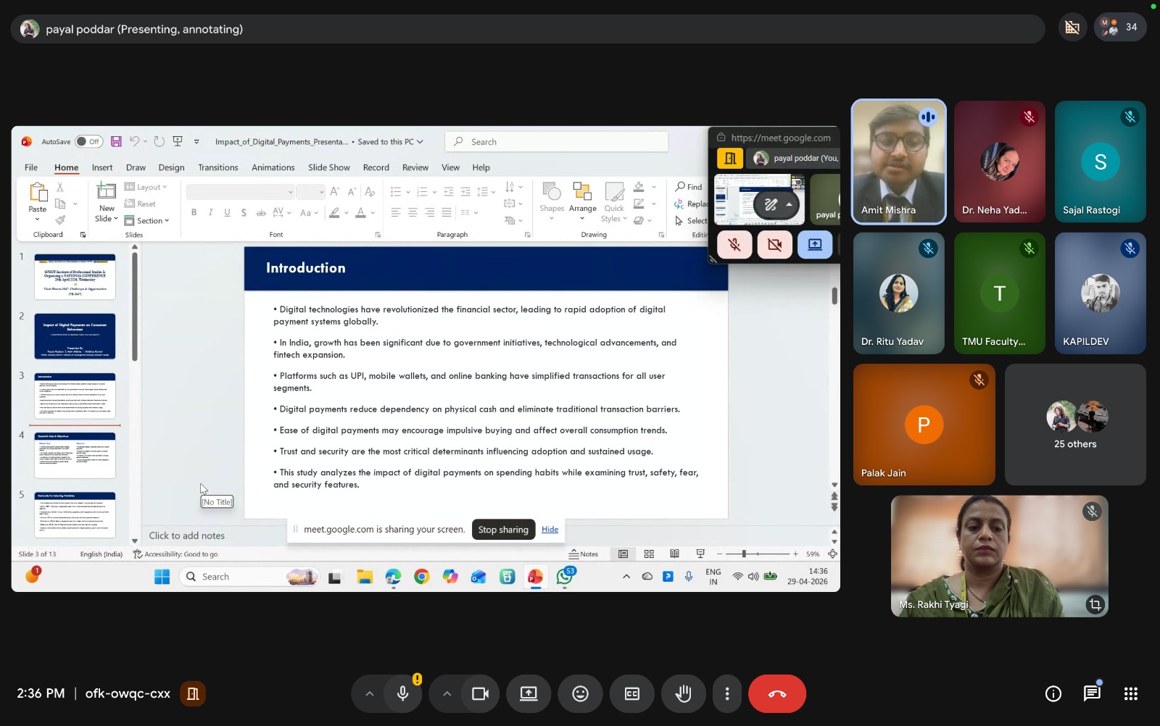Open File Explorer from the taskbar

[x=364, y=577]
